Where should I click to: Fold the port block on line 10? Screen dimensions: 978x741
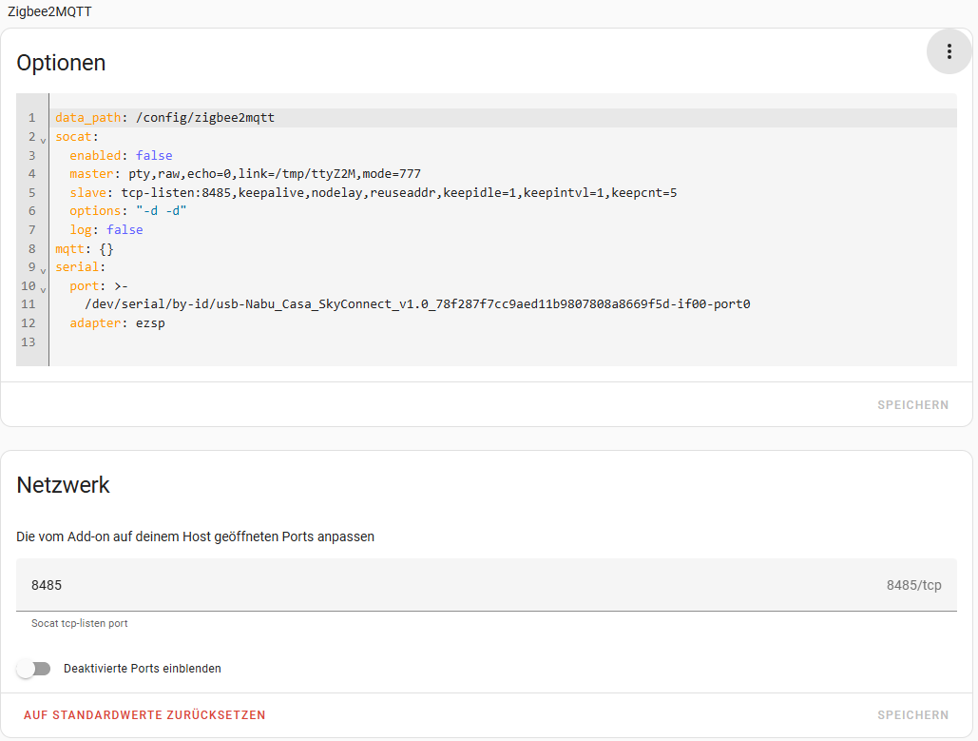[x=44, y=288]
